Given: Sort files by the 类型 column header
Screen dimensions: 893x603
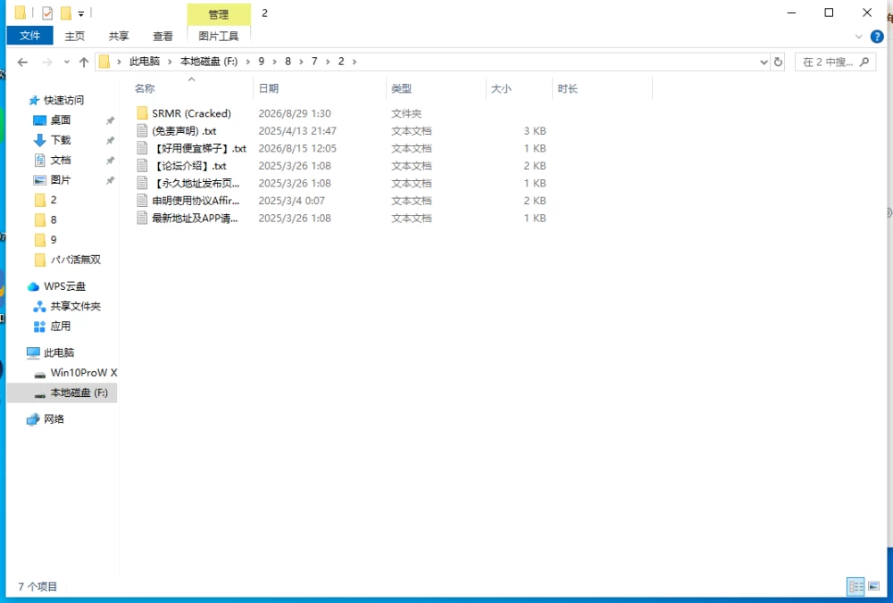Looking at the screenshot, I should (x=402, y=88).
